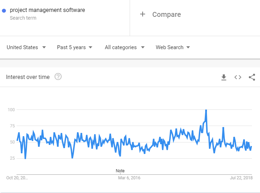Screen dimensions: 260x193
Task: Click the Note marker on the chart
Action: coord(120,171)
